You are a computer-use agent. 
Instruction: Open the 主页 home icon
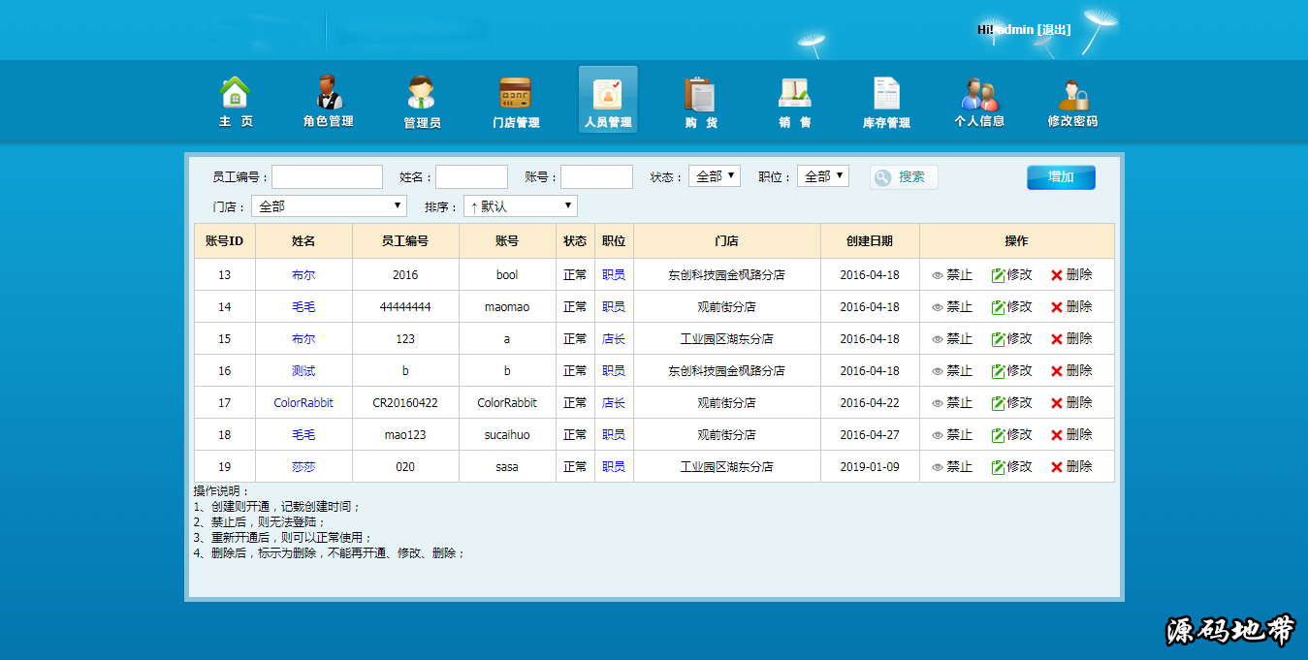pos(236,102)
